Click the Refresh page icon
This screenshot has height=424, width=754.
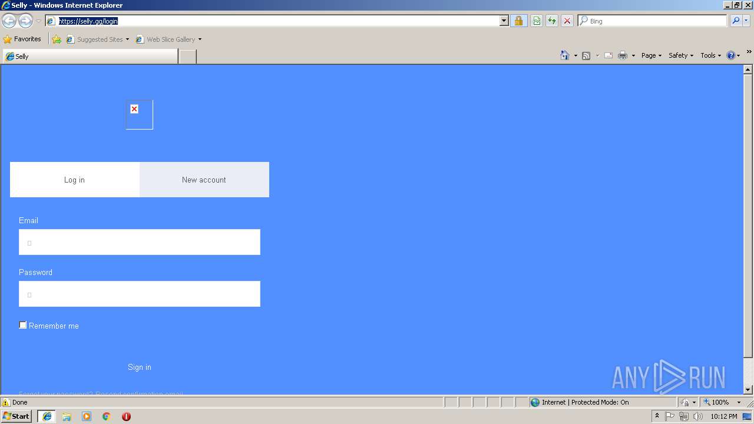tap(552, 21)
